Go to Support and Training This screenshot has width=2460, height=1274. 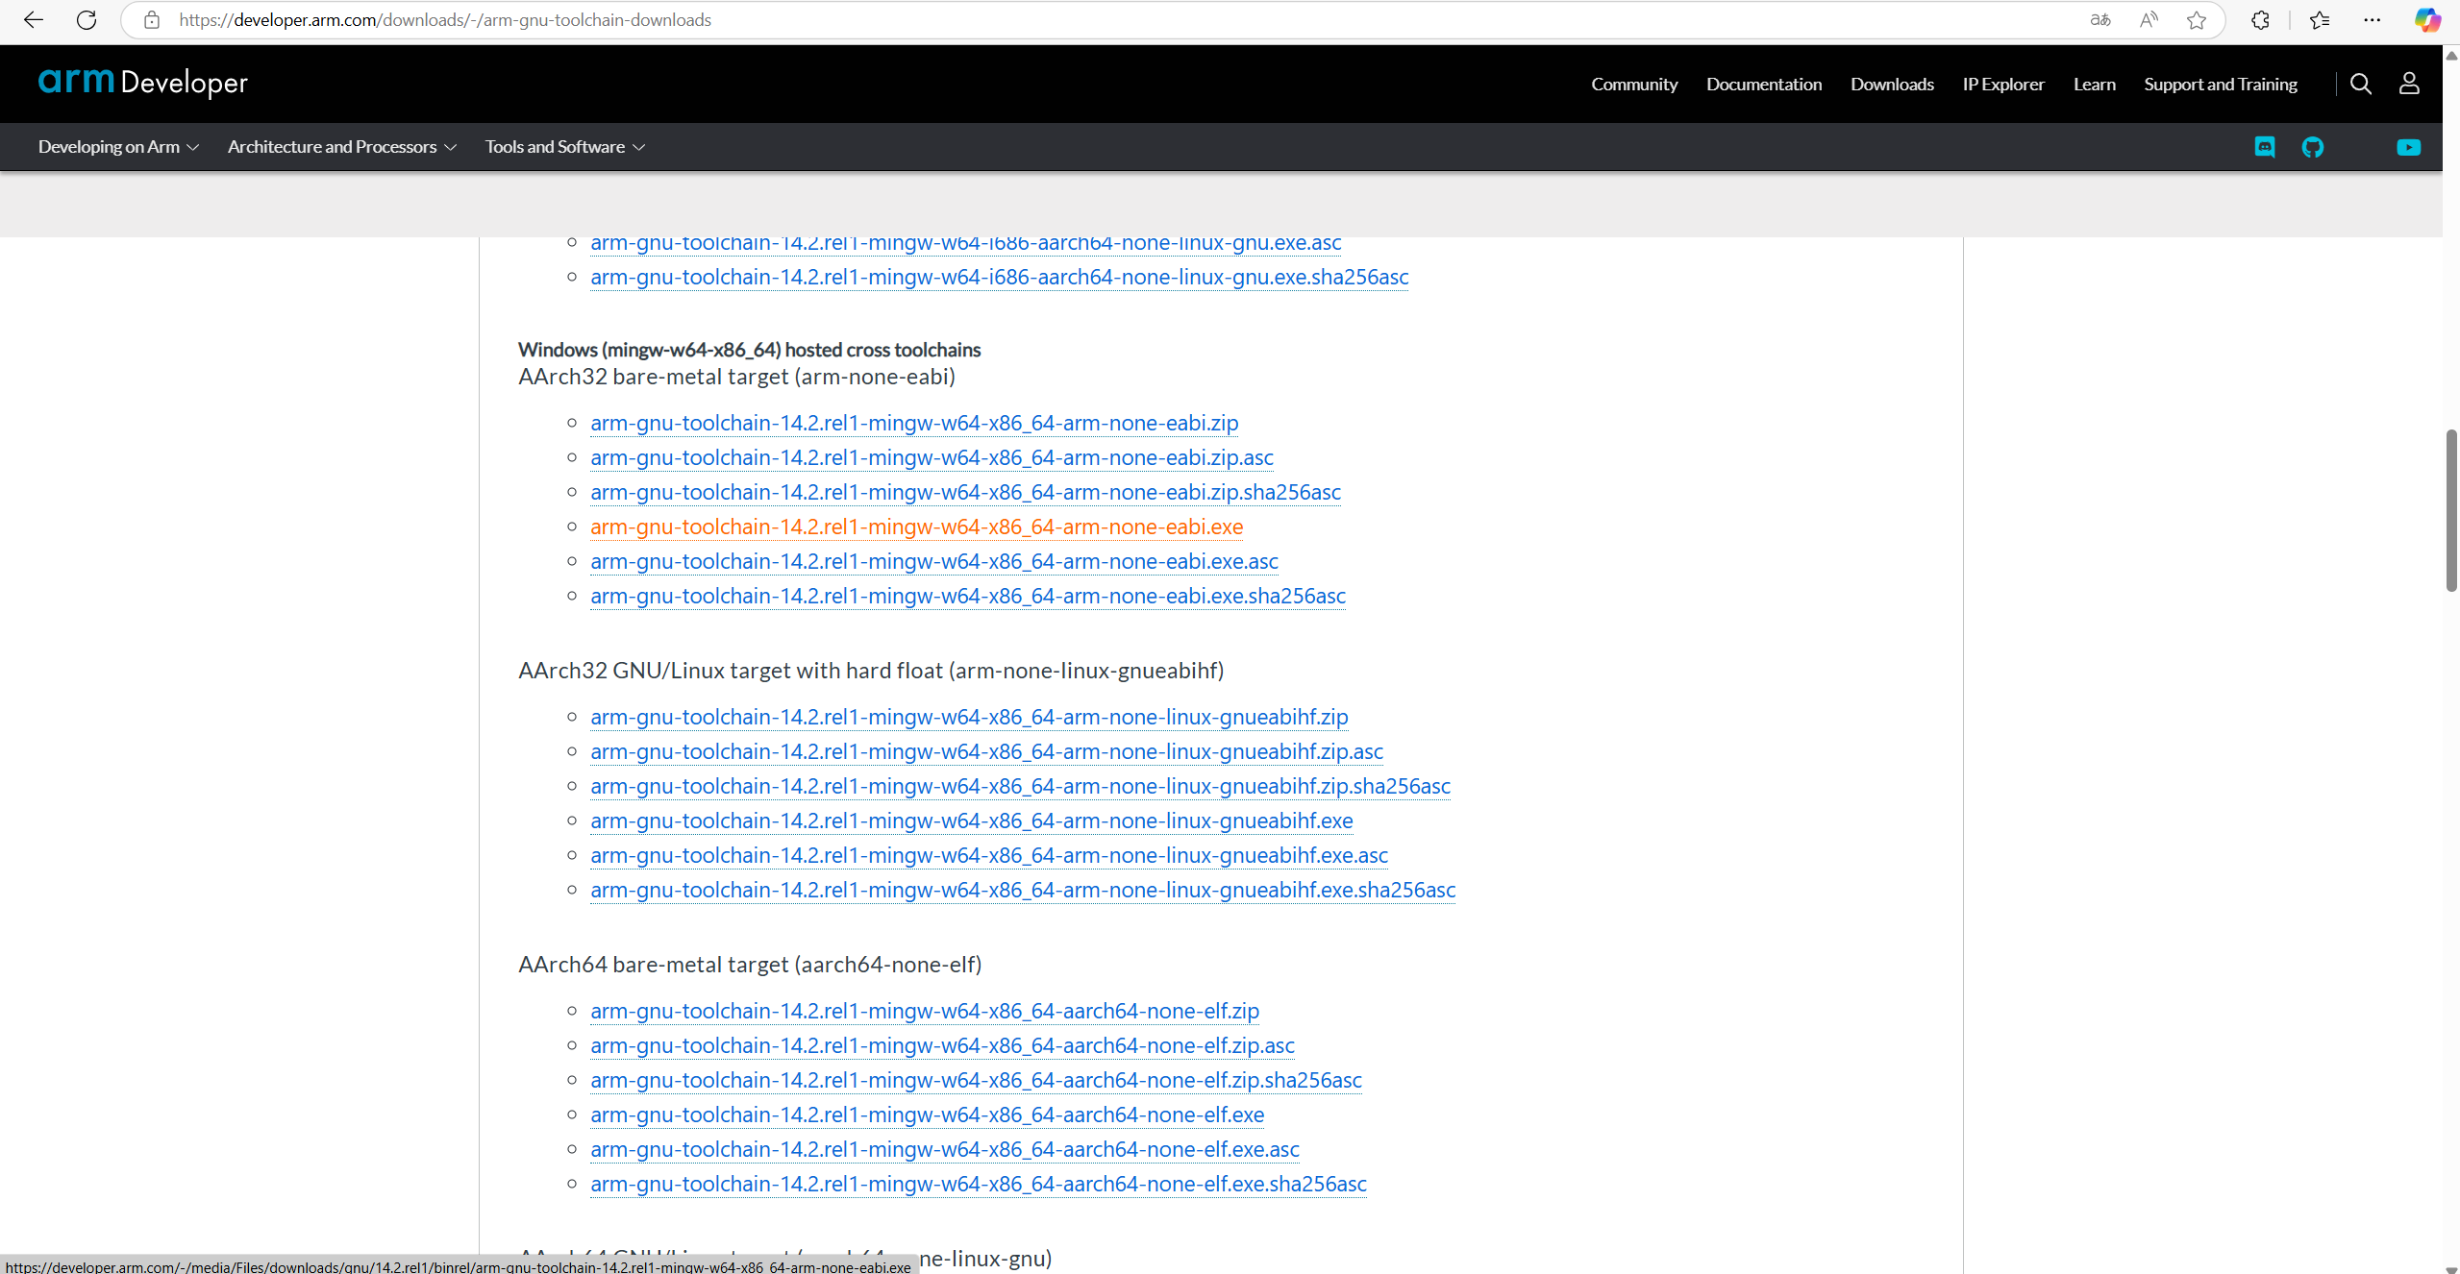[x=2220, y=85]
